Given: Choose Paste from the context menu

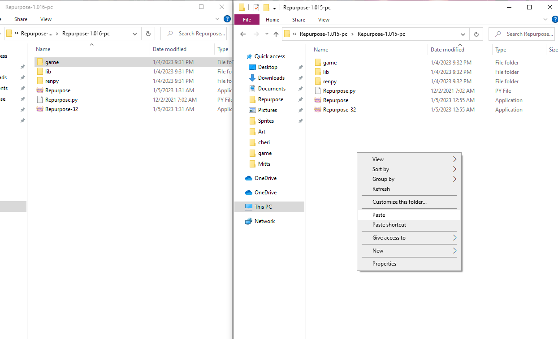Looking at the screenshot, I should [409, 215].
